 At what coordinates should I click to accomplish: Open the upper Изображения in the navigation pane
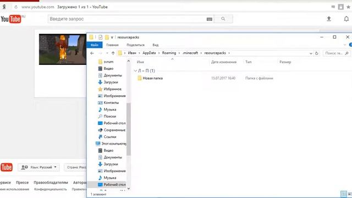pos(112,96)
